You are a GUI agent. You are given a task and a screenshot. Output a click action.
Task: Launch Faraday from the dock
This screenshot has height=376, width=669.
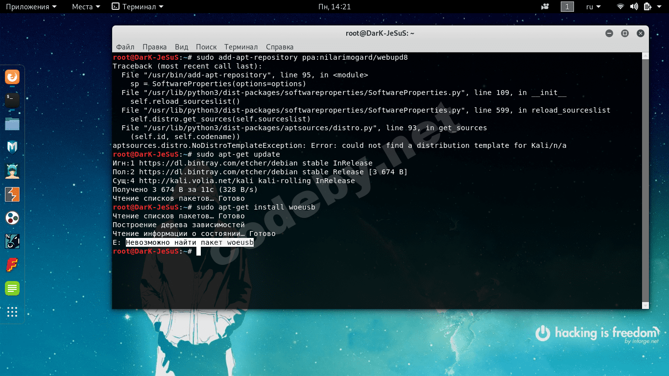click(x=12, y=265)
